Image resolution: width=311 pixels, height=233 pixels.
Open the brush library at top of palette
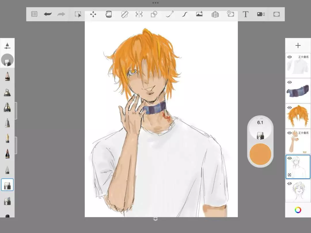click(7, 45)
